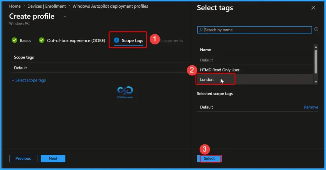Switch to the Scope tags tab

tap(132, 40)
